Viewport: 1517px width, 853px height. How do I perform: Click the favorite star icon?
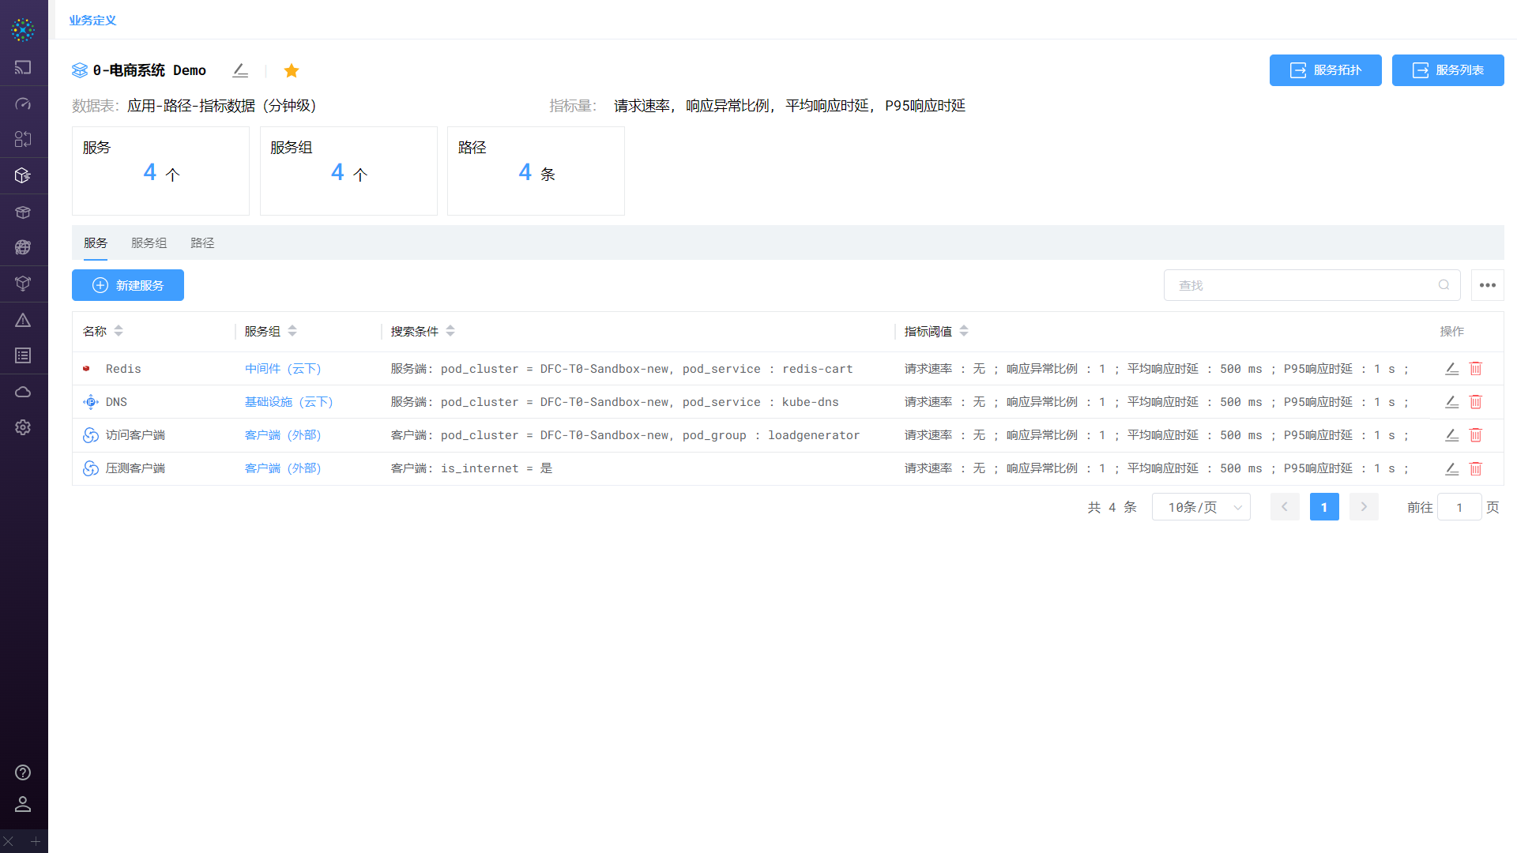tap(292, 71)
